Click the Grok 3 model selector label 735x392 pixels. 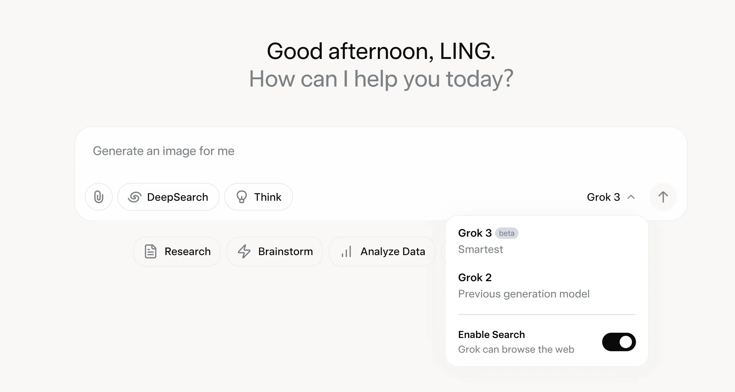[603, 197]
